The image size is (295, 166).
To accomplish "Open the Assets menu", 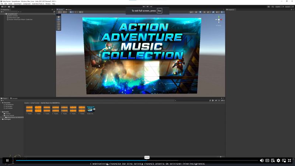I will [10, 4].
